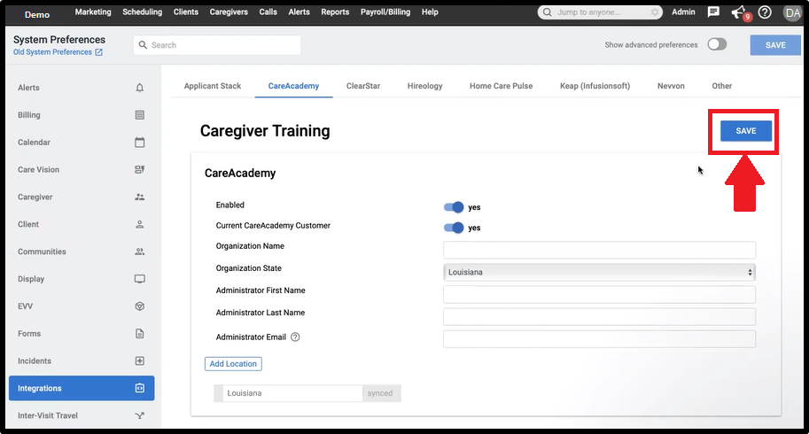The height and width of the screenshot is (434, 809).
Task: Select the CareAcademy tab
Action: point(293,86)
